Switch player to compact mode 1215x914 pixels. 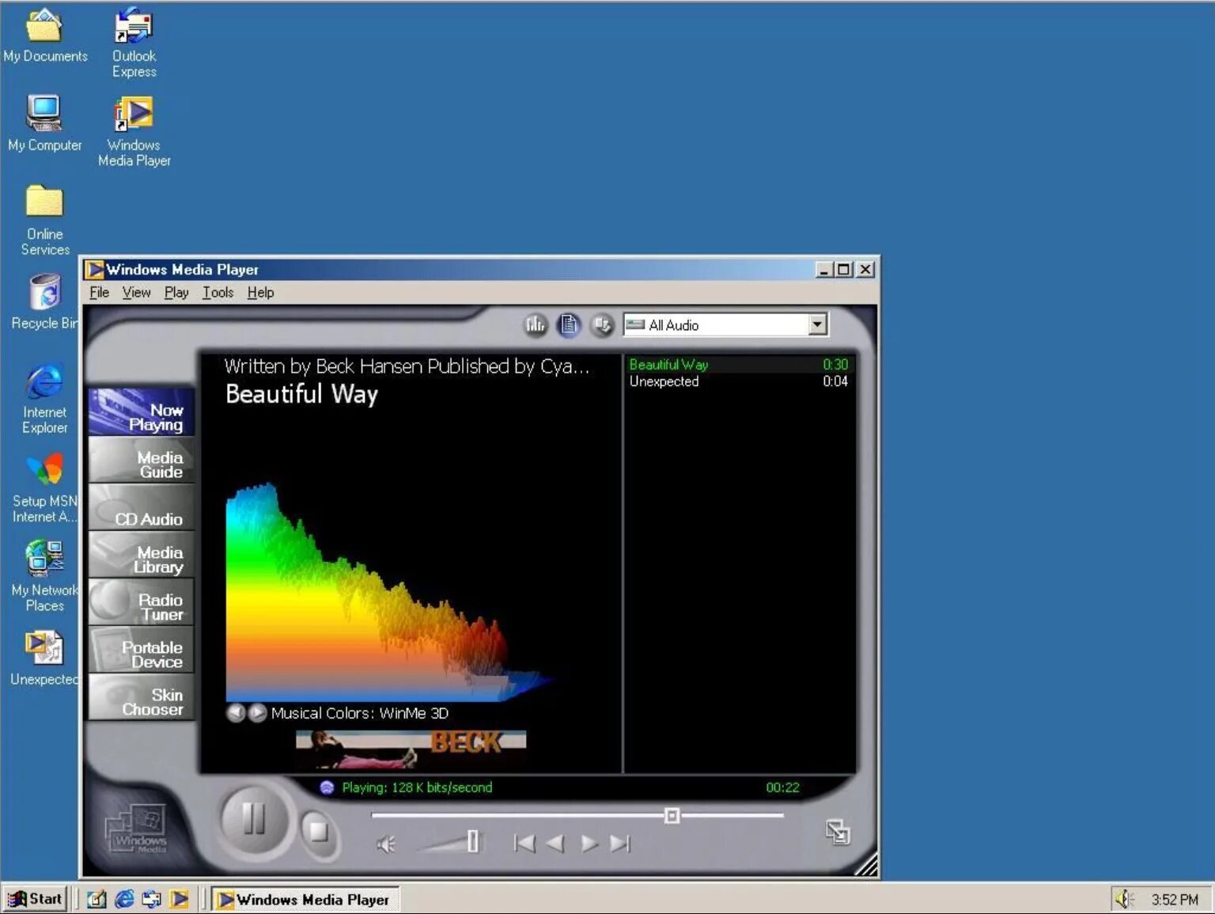(838, 832)
